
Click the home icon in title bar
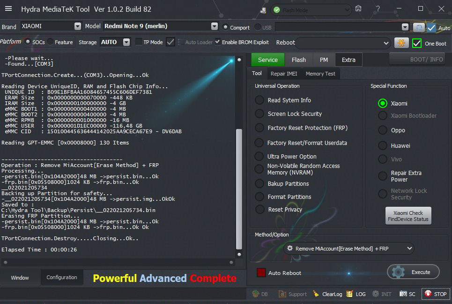[358, 8]
